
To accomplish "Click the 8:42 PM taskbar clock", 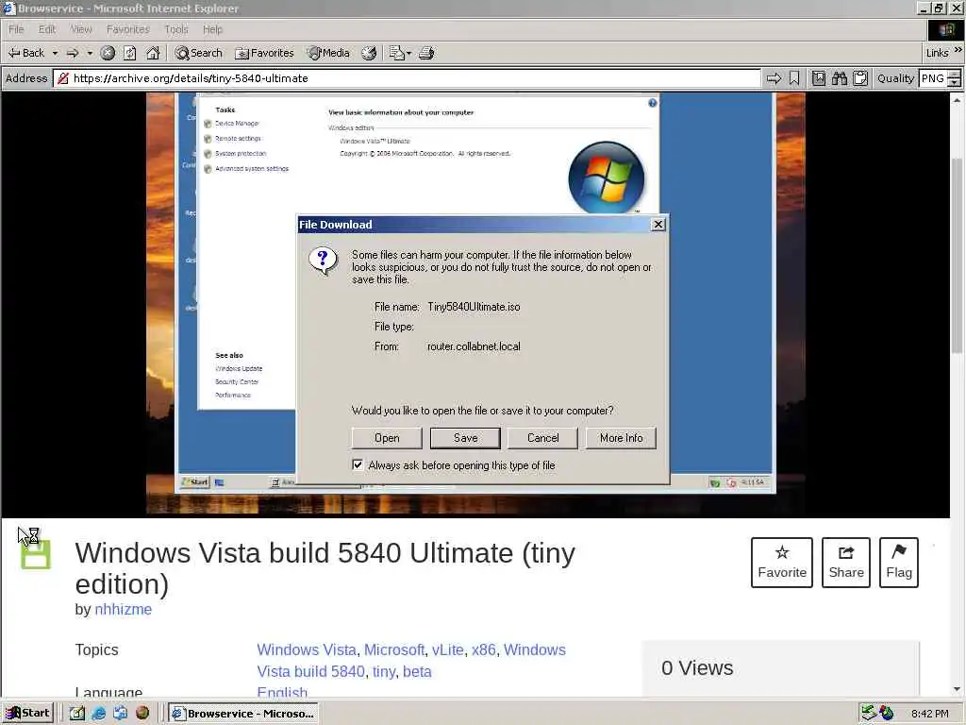I will [x=929, y=714].
